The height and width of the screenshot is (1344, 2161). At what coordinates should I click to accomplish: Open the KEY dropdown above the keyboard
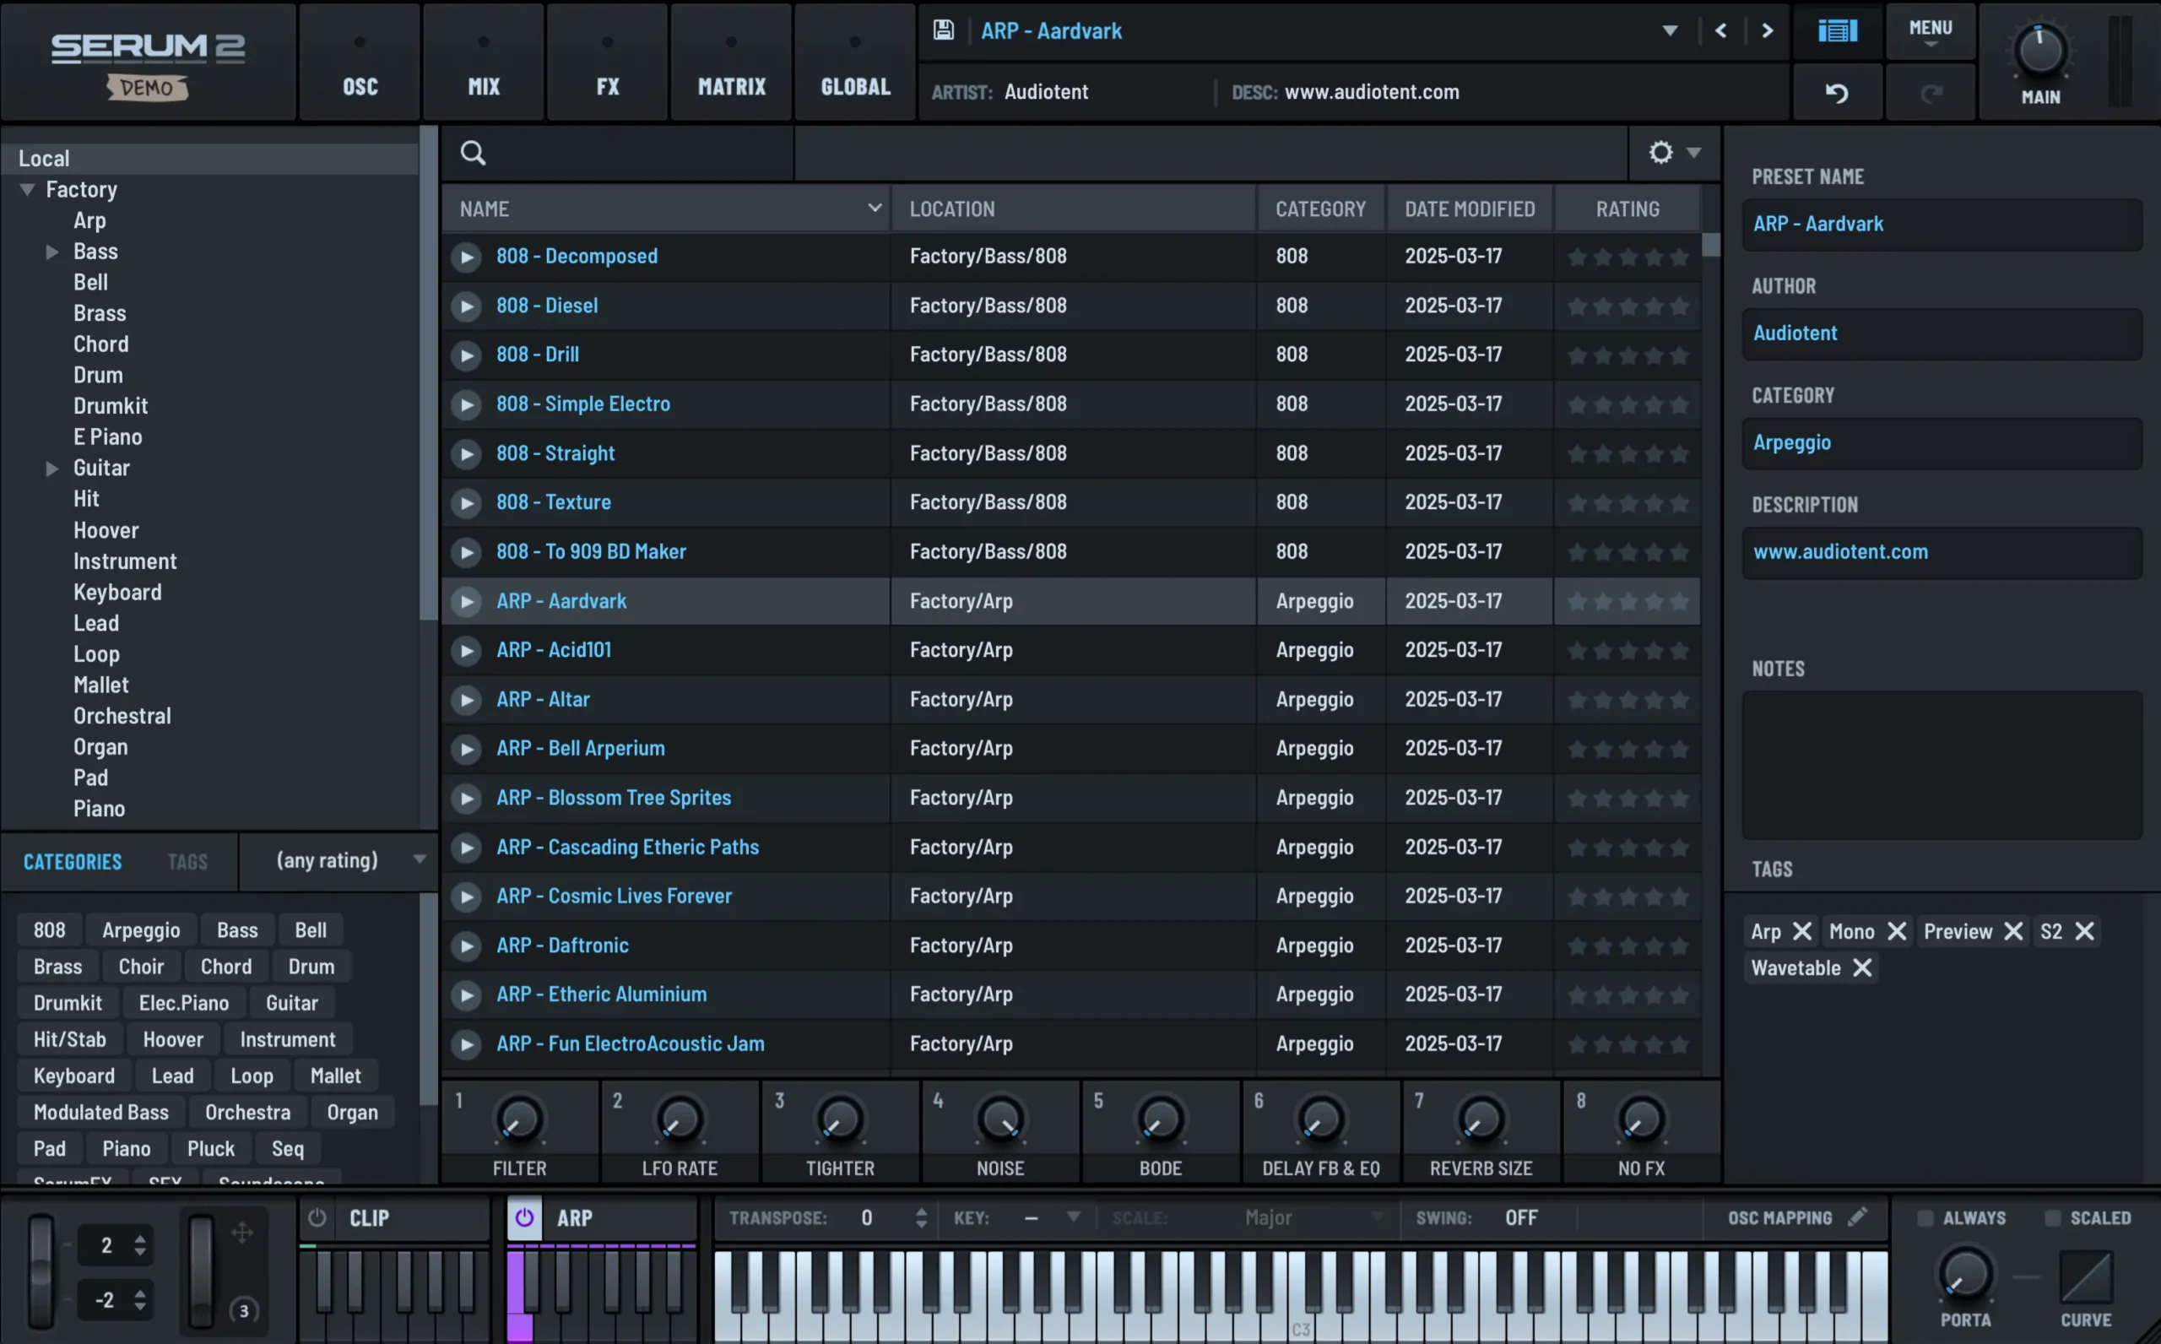[x=1073, y=1217]
